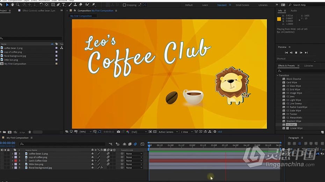Image resolution: width=325 pixels, height=182 pixels.
Task: Select the Pen tool
Action: (58, 5)
